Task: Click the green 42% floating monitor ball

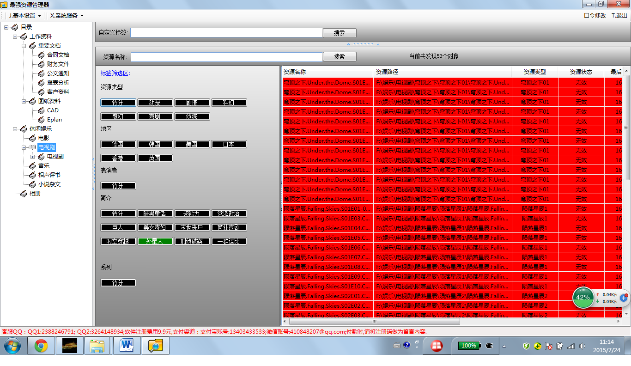Action: (x=583, y=298)
